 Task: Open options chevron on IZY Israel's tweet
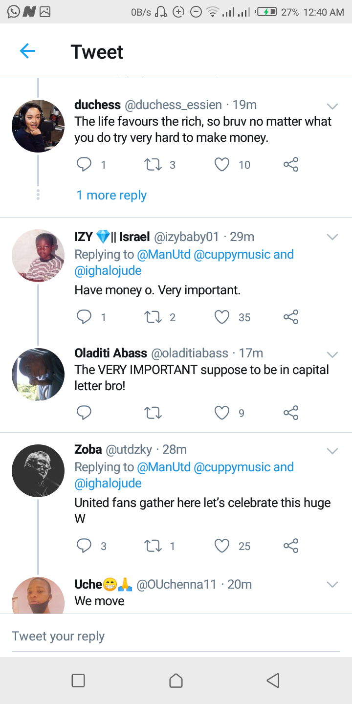(332, 237)
